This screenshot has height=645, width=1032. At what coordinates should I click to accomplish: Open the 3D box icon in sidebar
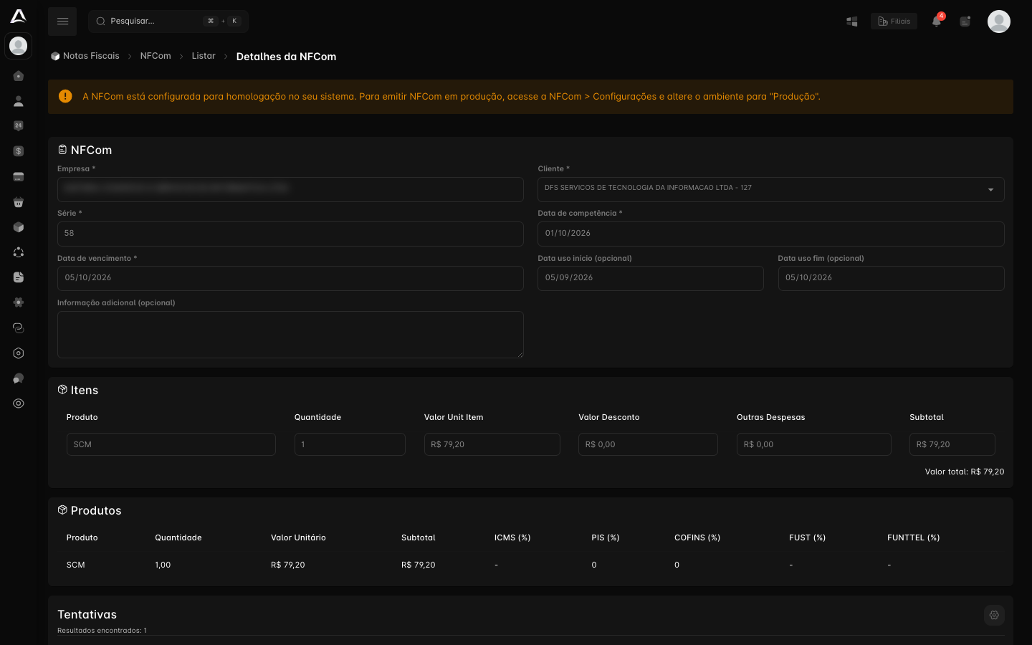(x=19, y=227)
